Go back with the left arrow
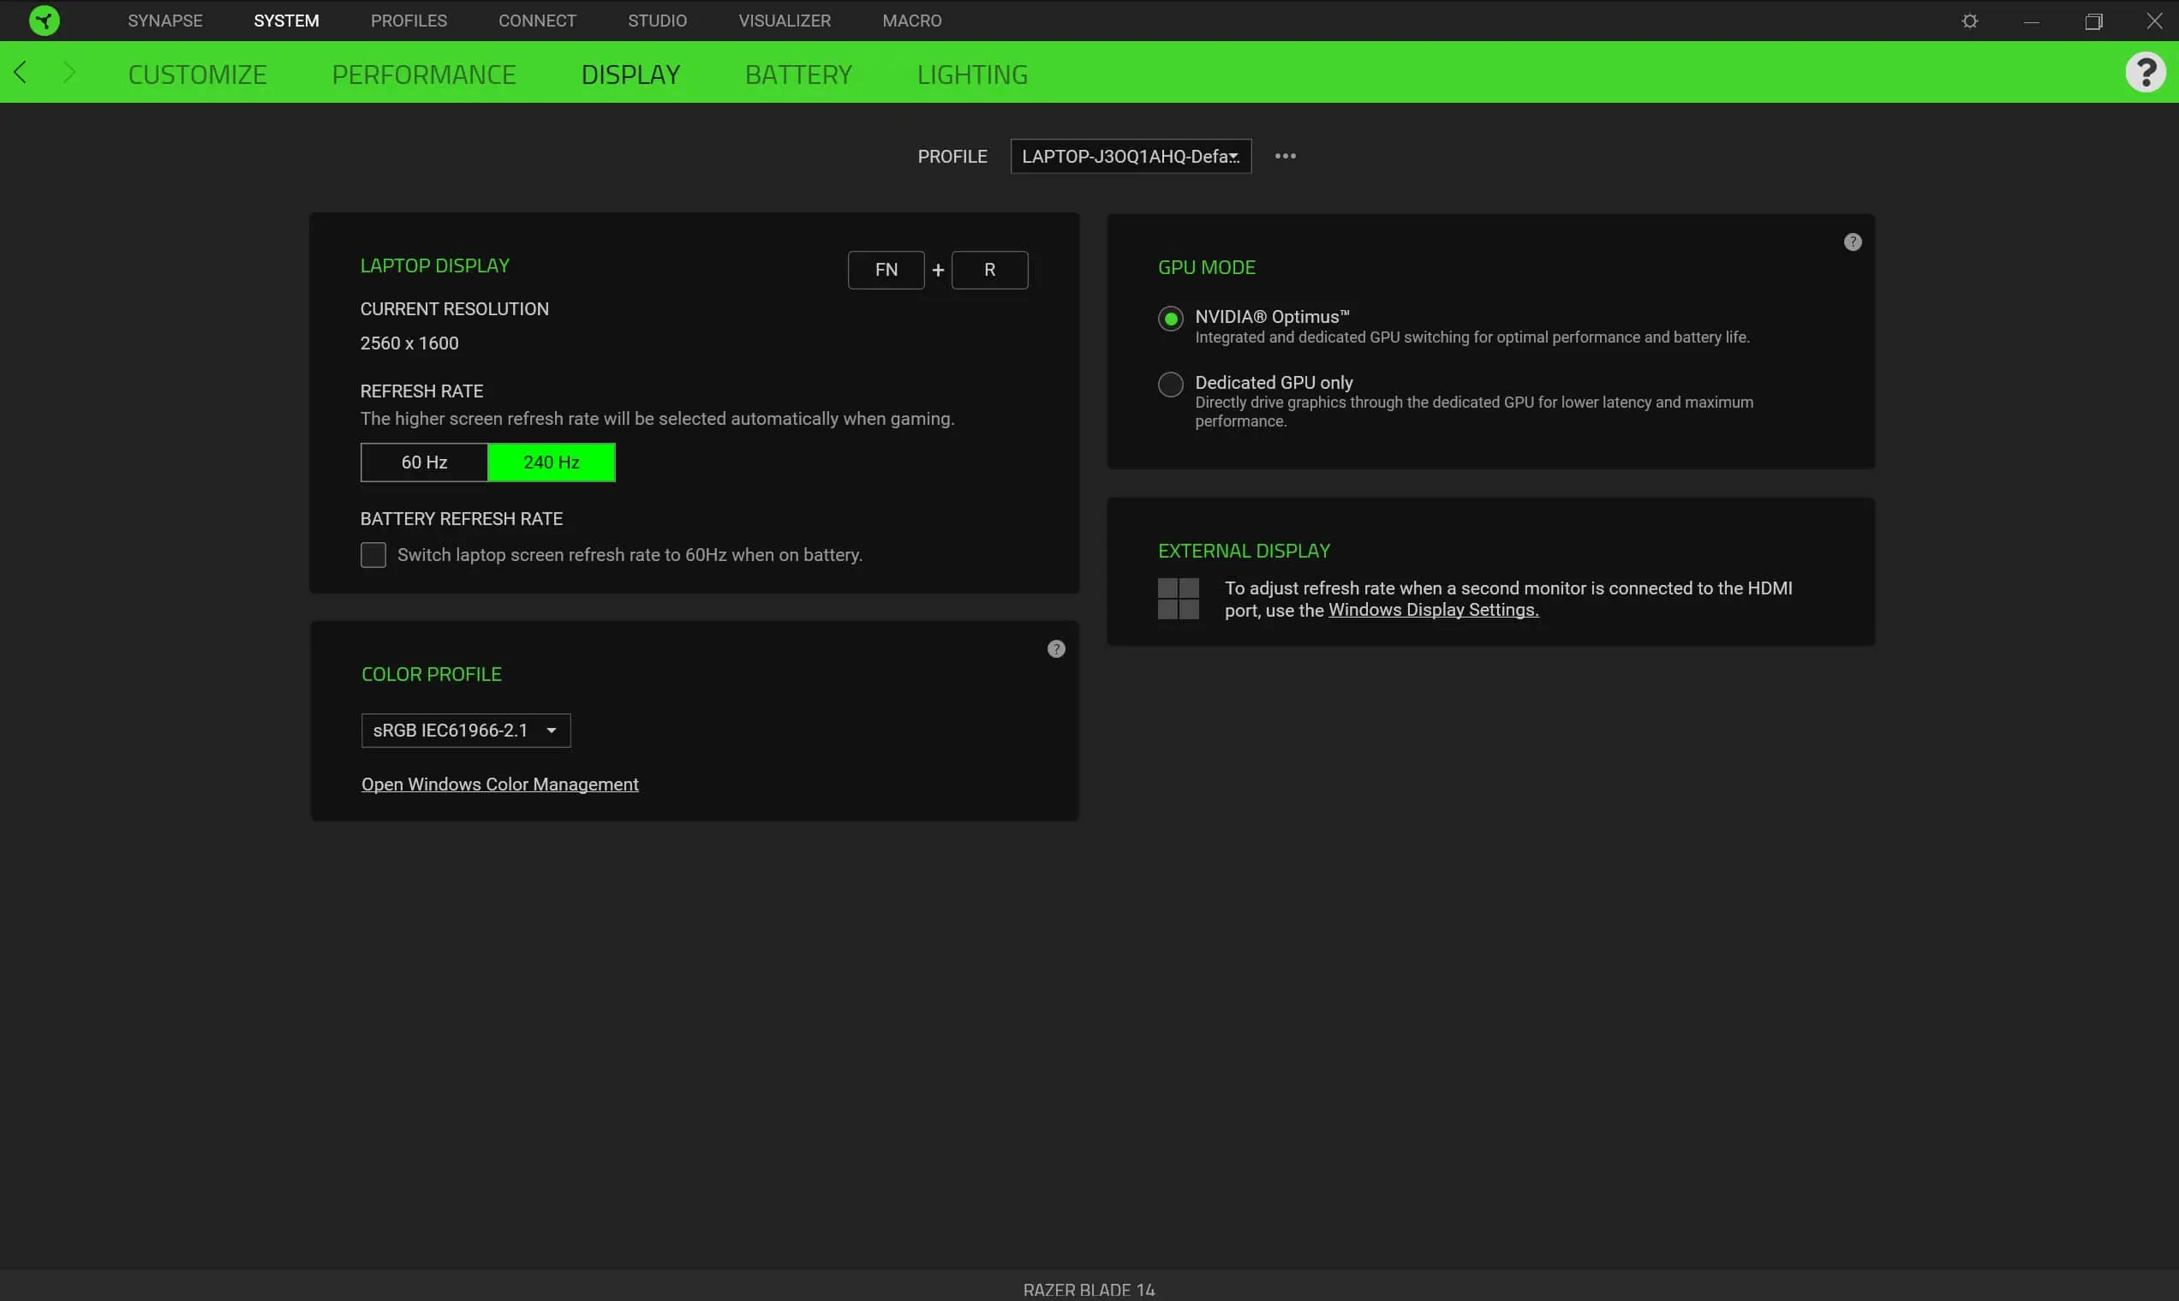 point(21,72)
